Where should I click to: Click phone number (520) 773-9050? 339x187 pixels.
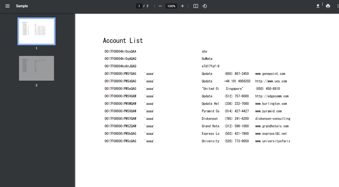[237, 141]
